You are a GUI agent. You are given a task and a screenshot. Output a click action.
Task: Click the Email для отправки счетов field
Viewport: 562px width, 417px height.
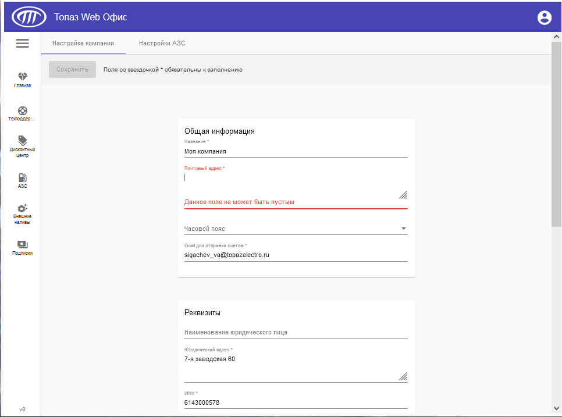(296, 255)
